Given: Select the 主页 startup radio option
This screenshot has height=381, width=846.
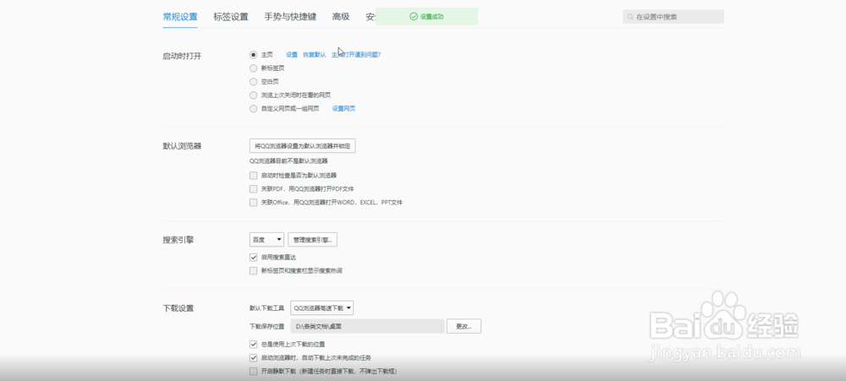Looking at the screenshot, I should (253, 54).
